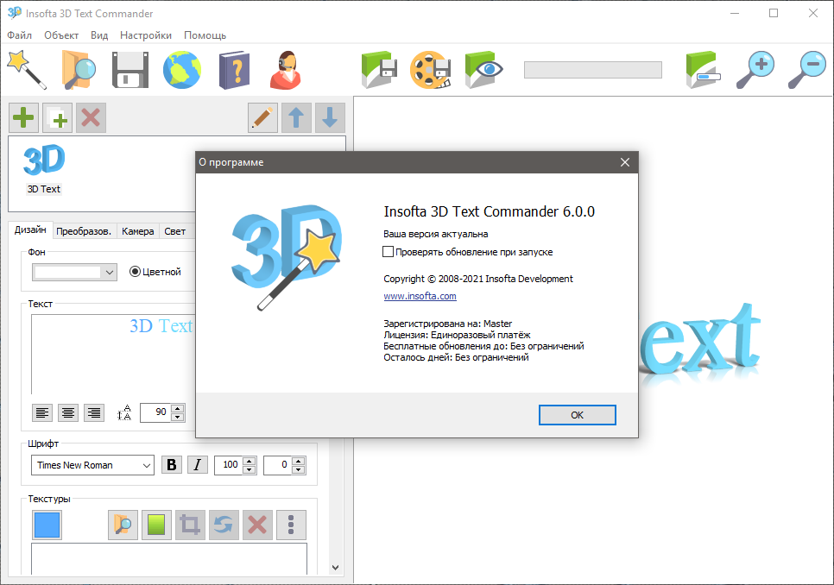The height and width of the screenshot is (585, 834).
Task: Move object down with the down arrow
Action: tap(330, 117)
